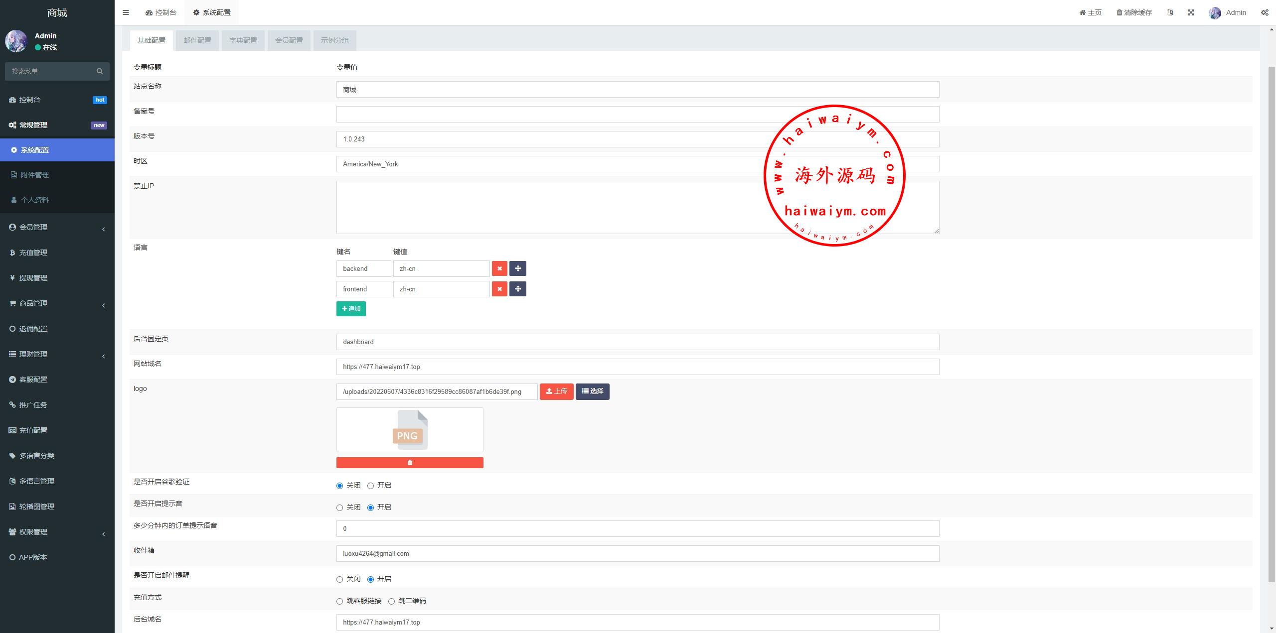This screenshot has height=633, width=1276.
Task: Switch to 示例分组 tab
Action: (x=335, y=40)
